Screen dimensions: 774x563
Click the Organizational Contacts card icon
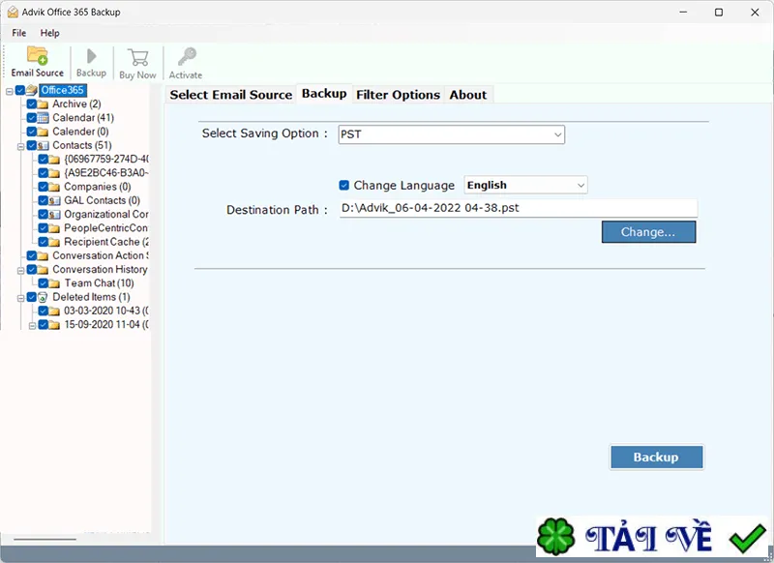54,215
